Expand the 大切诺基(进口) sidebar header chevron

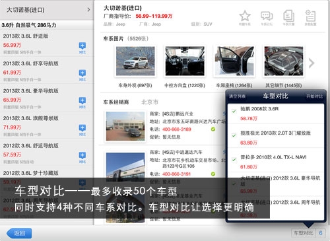[88, 10]
